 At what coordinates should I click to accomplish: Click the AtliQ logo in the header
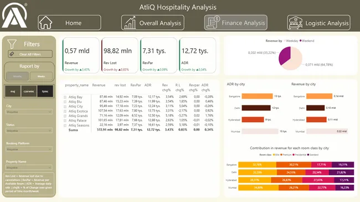coord(14,15)
